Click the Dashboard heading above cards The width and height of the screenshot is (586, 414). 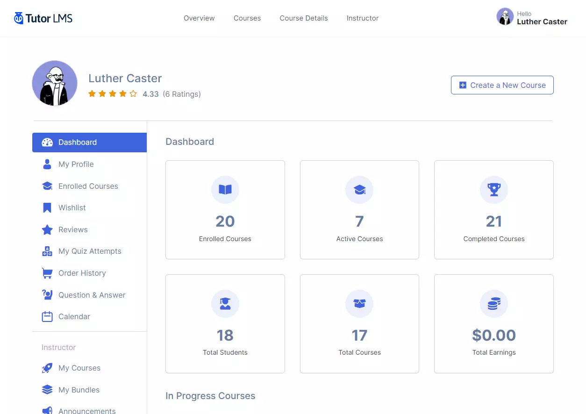point(190,142)
